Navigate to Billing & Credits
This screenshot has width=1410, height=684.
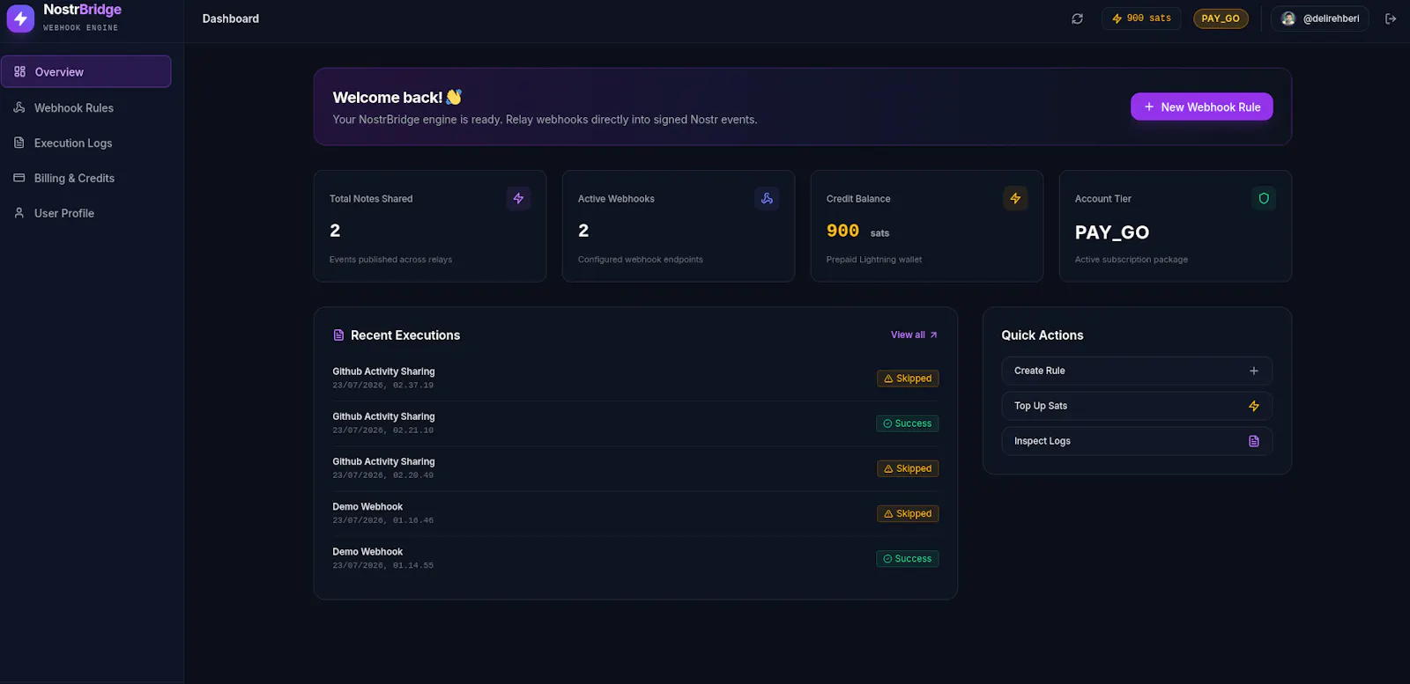tap(85, 178)
